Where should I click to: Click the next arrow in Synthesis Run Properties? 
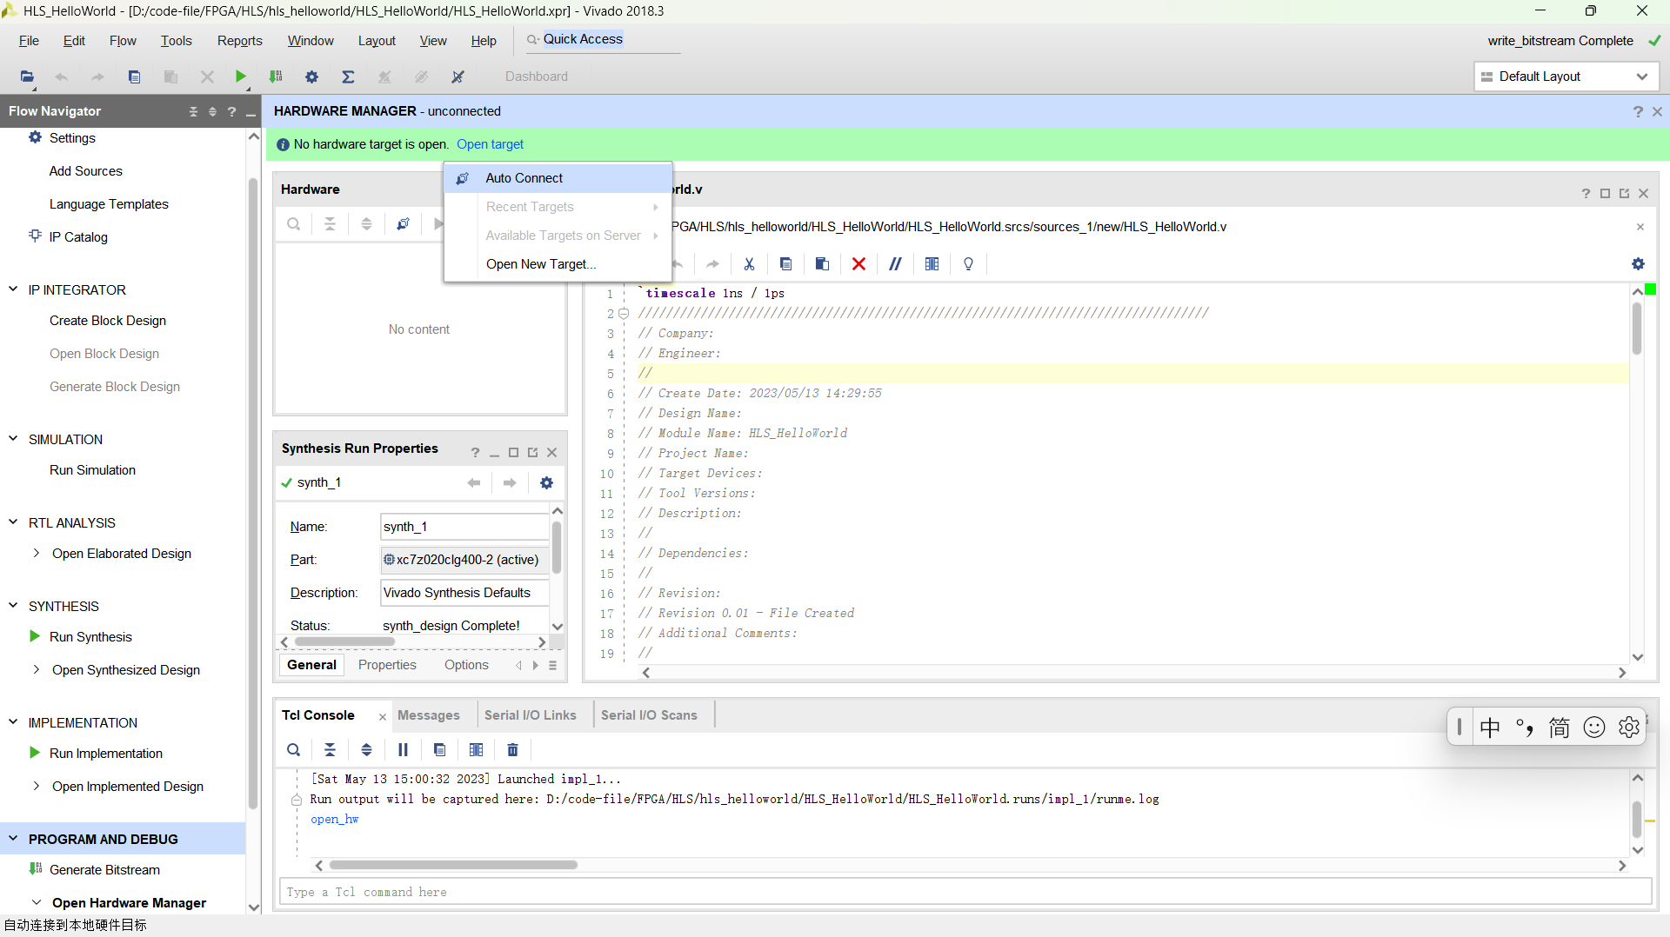510,483
